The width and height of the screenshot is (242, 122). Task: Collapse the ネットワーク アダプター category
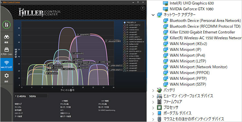[x=153, y=15]
